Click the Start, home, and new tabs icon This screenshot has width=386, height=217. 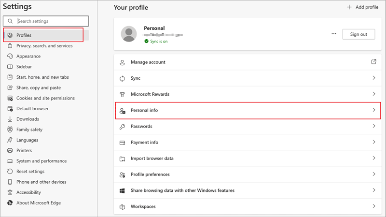[x=10, y=77]
